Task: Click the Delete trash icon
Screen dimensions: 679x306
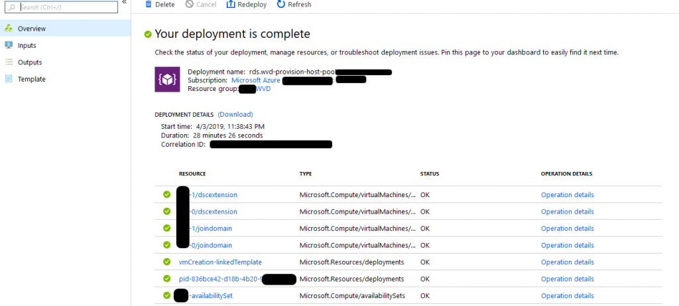Action: (x=149, y=5)
